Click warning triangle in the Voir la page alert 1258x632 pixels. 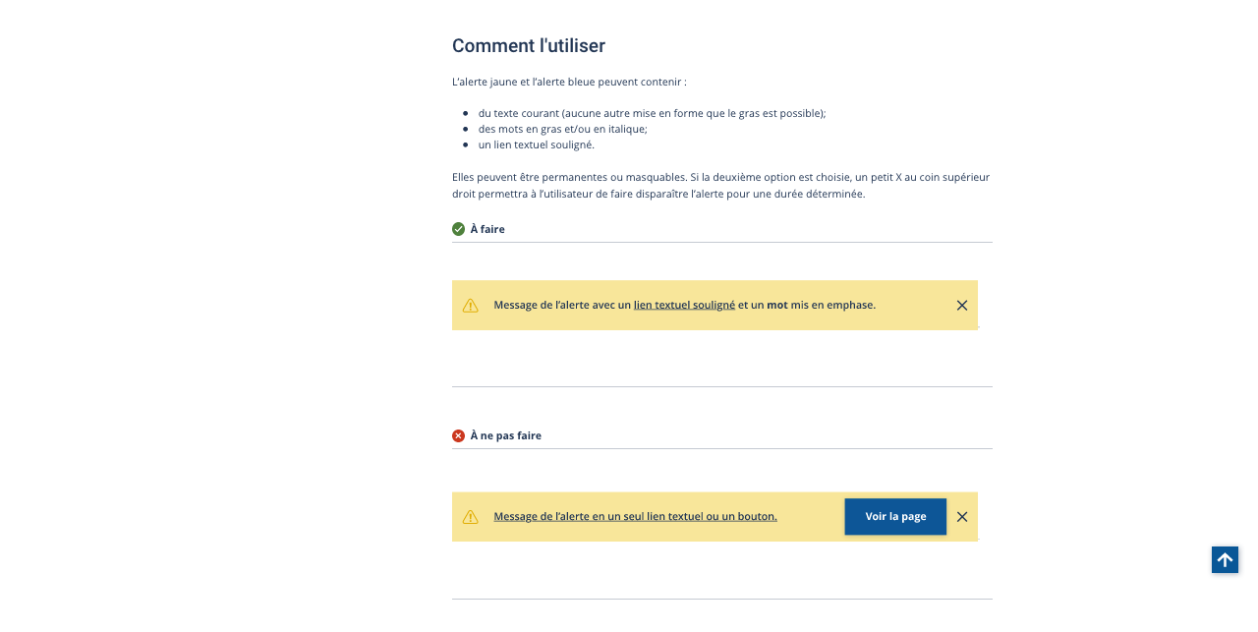471,517
